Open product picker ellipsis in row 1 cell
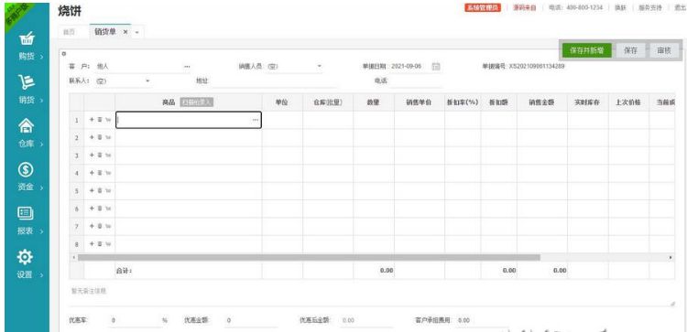Screen dimensions: 687x332 [x=256, y=120]
